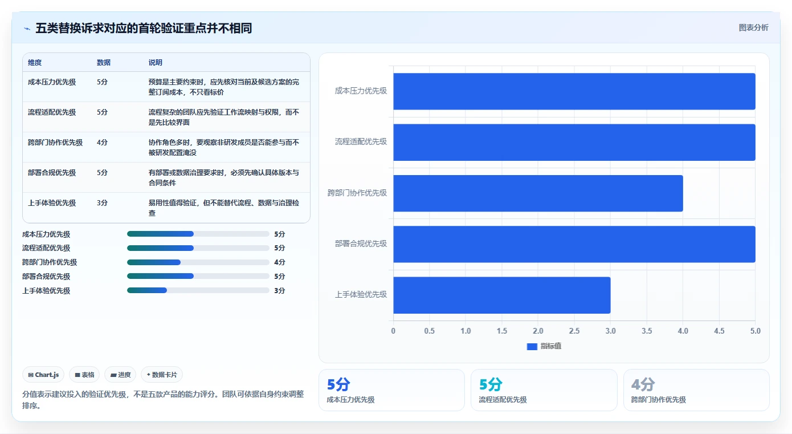Click the 成本压力优先级 progress bar

click(x=198, y=234)
